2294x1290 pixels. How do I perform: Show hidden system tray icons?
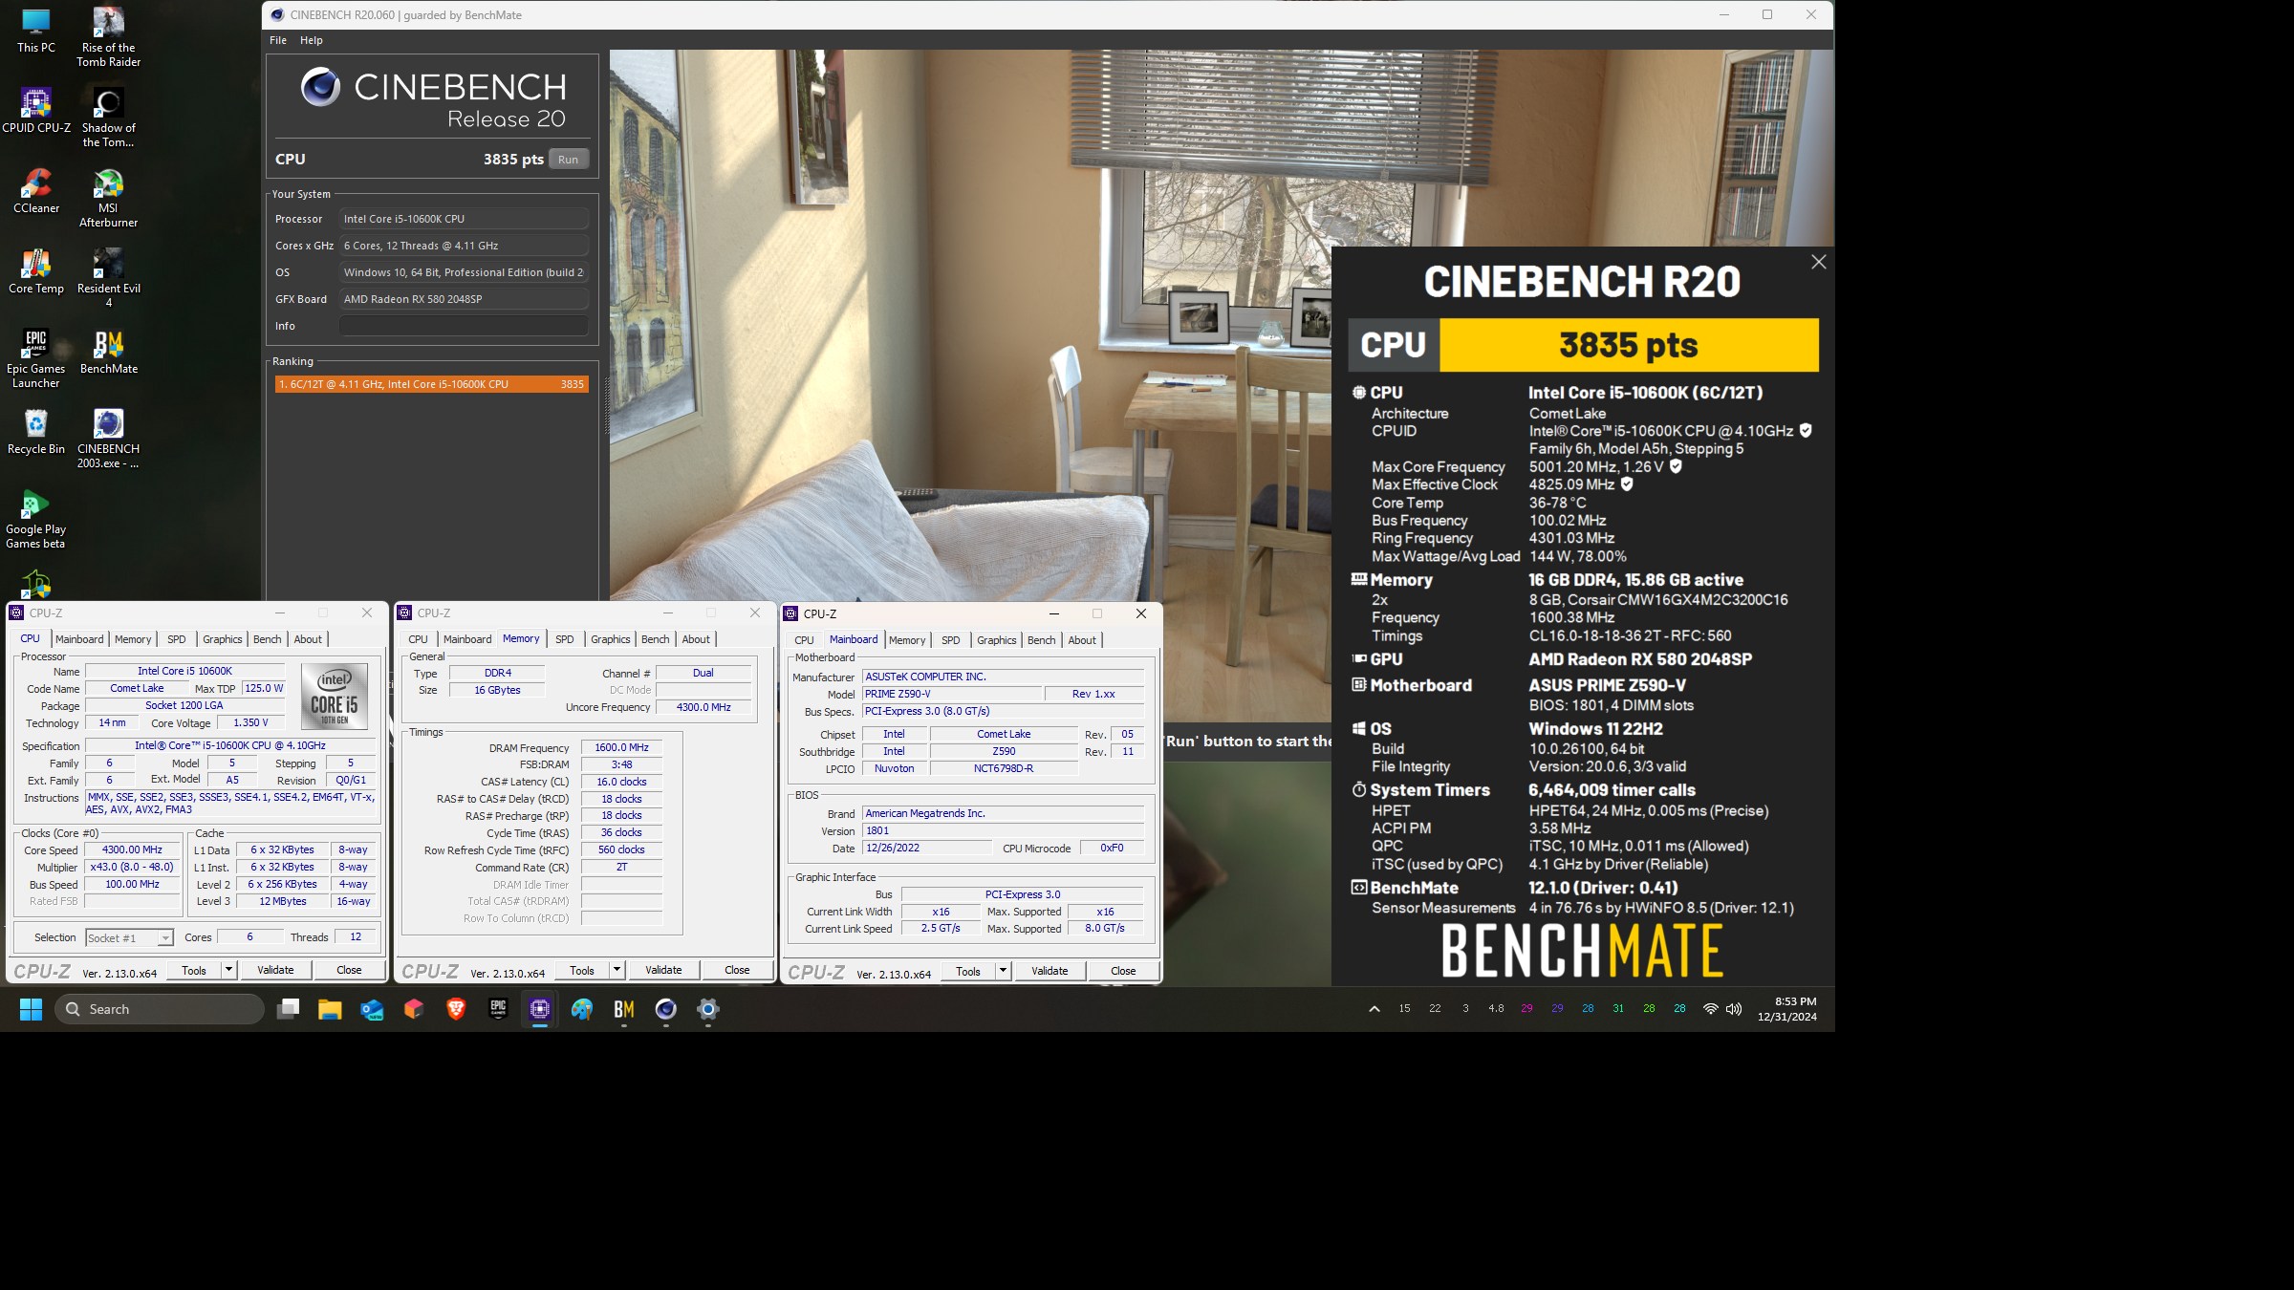tap(1374, 1009)
